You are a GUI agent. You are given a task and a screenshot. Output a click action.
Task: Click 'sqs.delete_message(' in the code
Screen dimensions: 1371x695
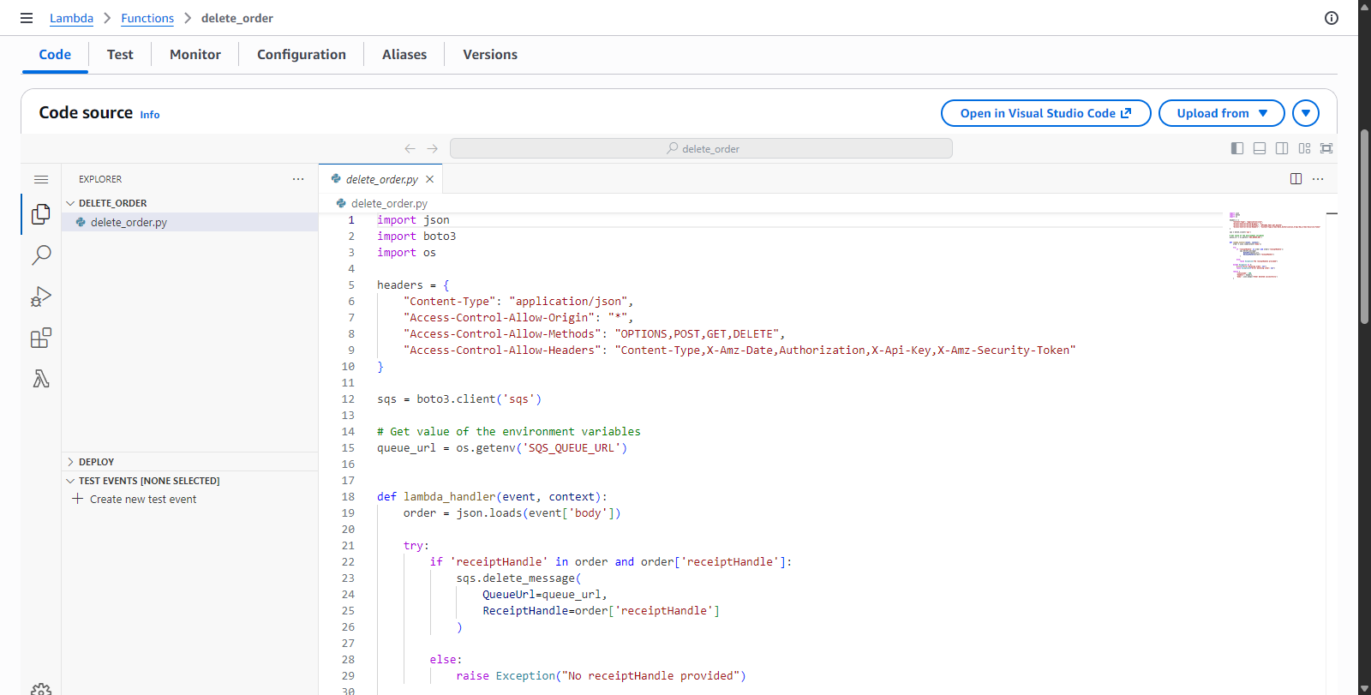tap(518, 578)
